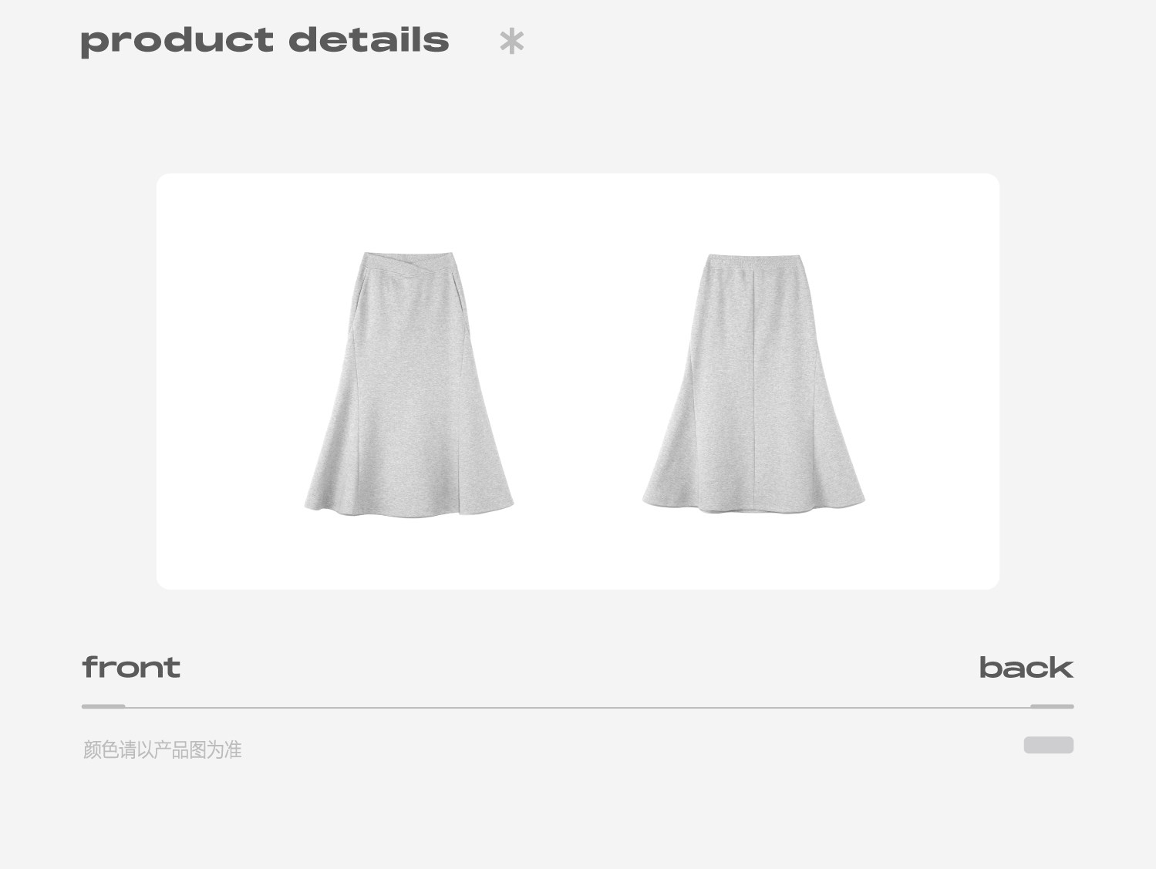This screenshot has width=1156, height=869.
Task: Click the gray asterisk icon beside the heading
Action: click(511, 41)
